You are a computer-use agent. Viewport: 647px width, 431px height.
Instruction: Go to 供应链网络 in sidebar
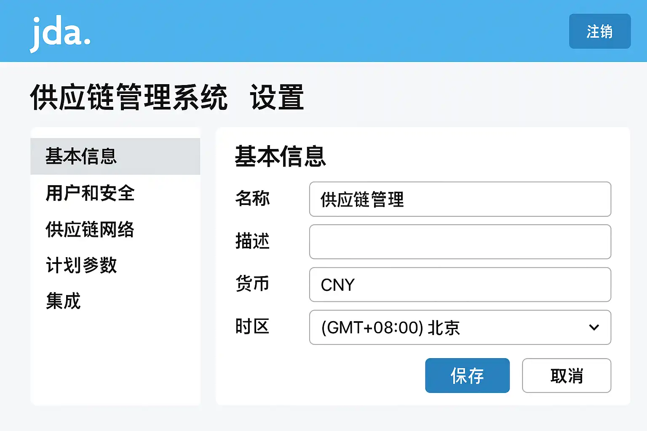[90, 229]
